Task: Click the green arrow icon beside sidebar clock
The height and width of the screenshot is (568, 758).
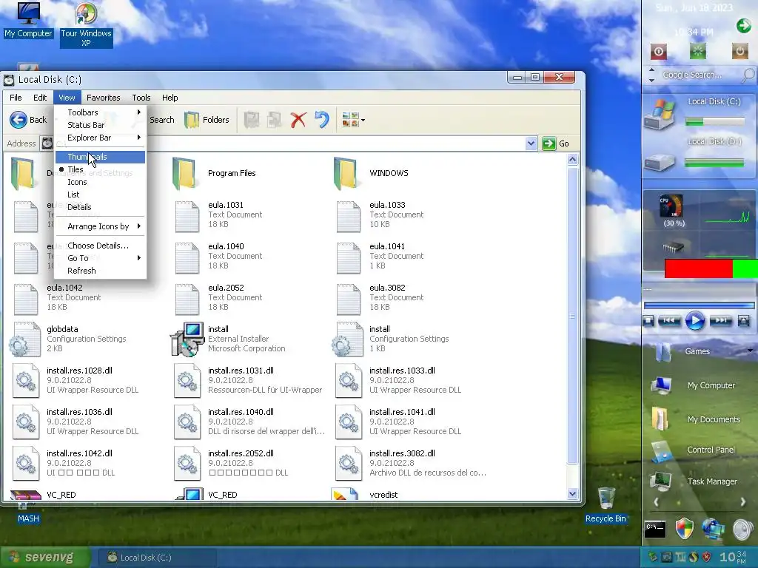Action: pyautogui.click(x=743, y=25)
